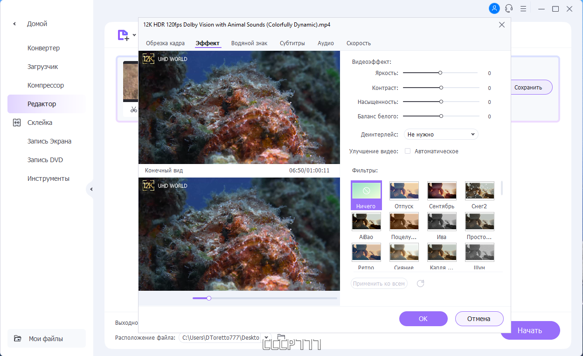This screenshot has width=583, height=356.
Task: Expand the Деинтерлейс dropdown
Action: point(441,134)
